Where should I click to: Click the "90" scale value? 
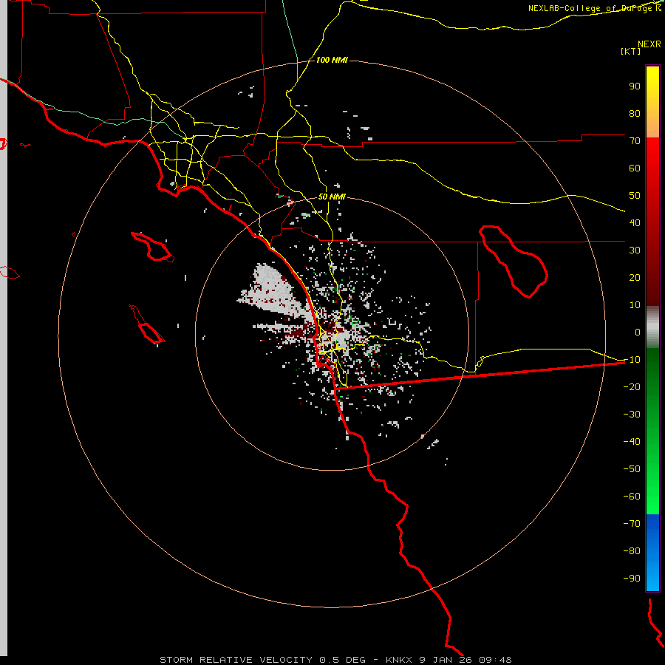[635, 86]
